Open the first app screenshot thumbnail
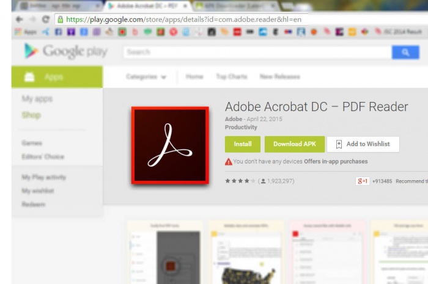This screenshot has height=284, width=428. 165,253
